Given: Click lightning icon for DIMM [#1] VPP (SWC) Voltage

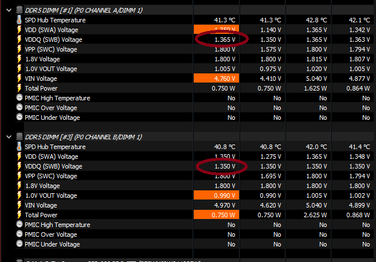Looking at the screenshot, I should click(x=19, y=49).
